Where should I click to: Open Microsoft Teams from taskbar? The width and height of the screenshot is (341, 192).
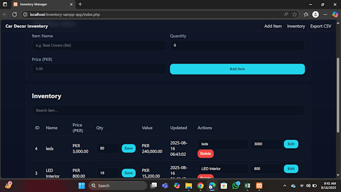(165, 185)
